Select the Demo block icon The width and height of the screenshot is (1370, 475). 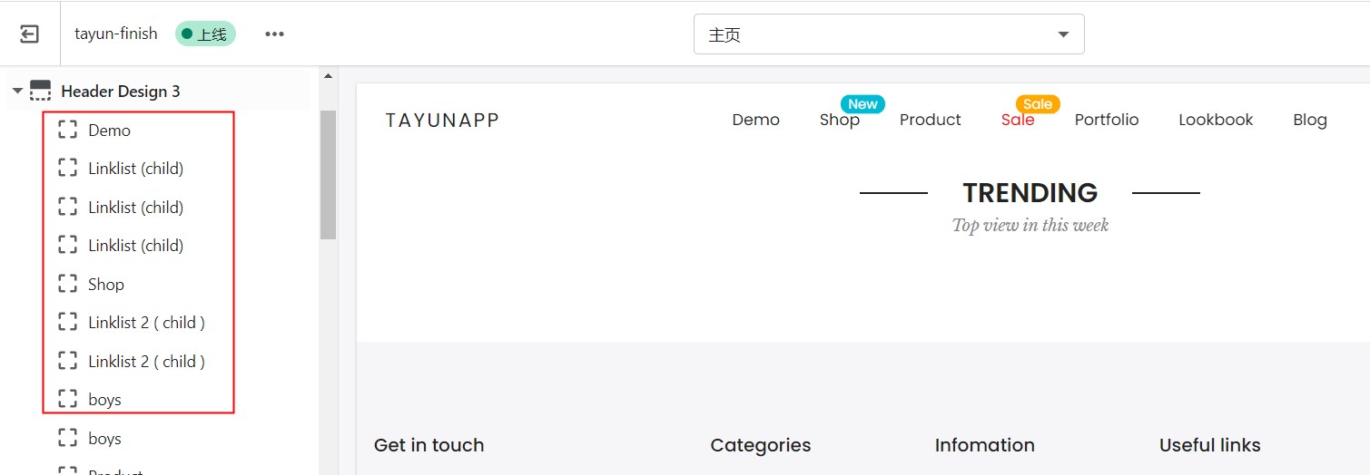click(67, 130)
